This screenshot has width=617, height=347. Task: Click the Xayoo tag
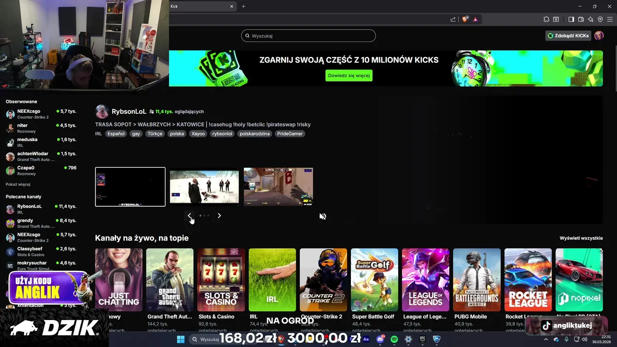coord(198,133)
